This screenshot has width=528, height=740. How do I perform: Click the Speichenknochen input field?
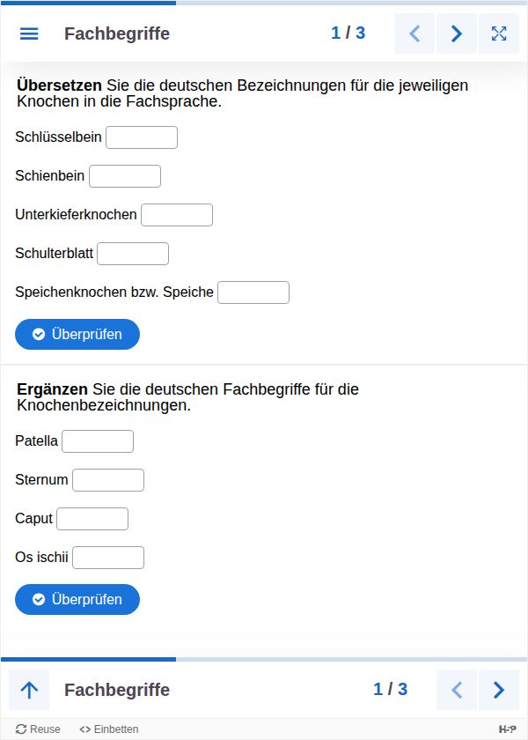click(253, 292)
